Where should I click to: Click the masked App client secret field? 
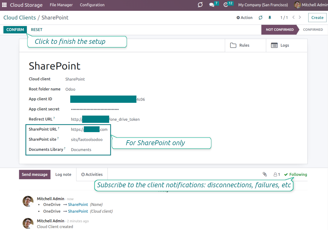click(95, 109)
